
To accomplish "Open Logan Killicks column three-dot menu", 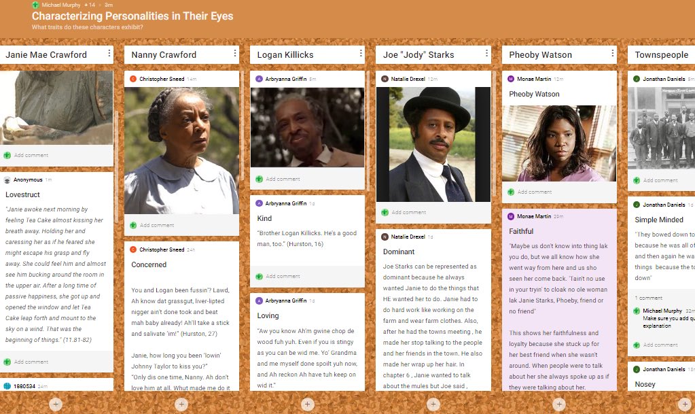I will point(361,53).
